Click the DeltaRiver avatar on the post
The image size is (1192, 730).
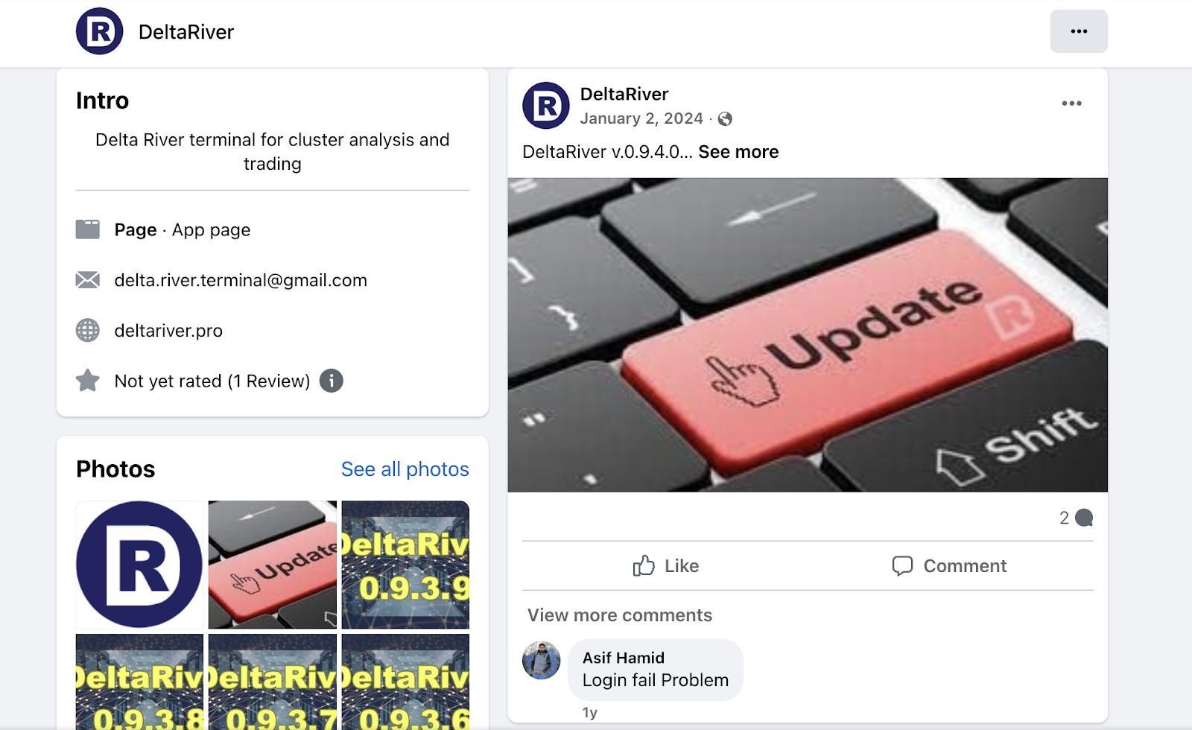546,106
